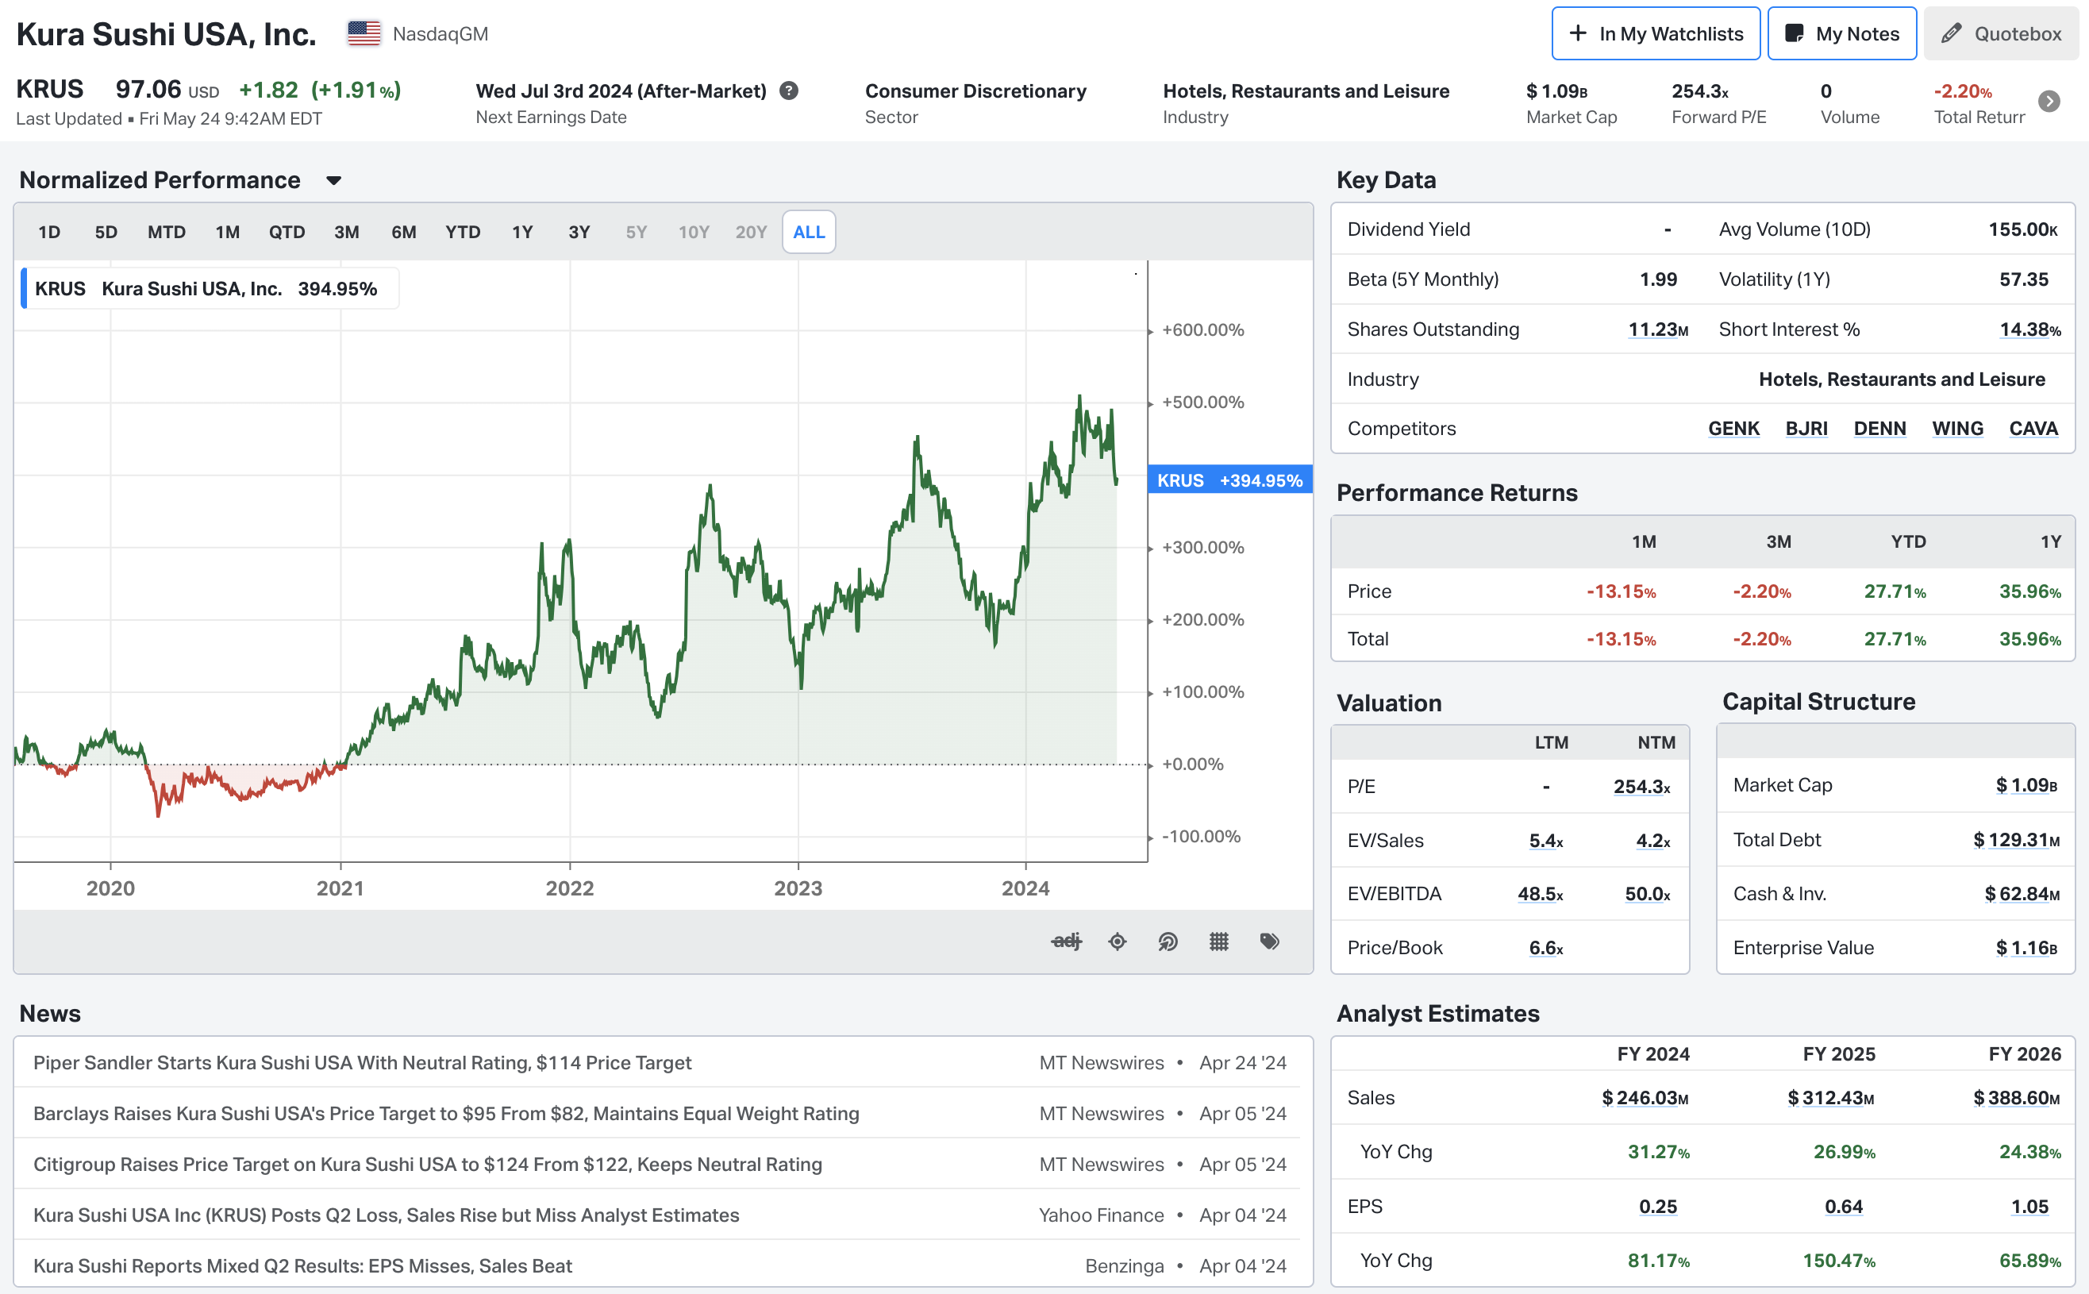Open the Normalized Performance dropdown

point(333,180)
